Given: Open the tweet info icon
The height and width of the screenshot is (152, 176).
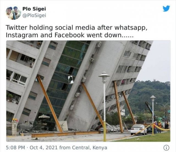Looking at the screenshot, I should [166, 148].
